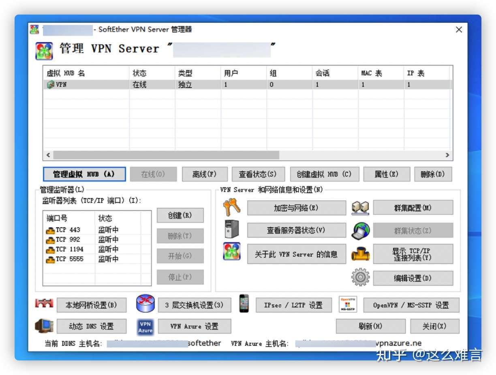Click the hub list right scroll arrow
Viewport: 496px width, 375px height.
(447, 155)
